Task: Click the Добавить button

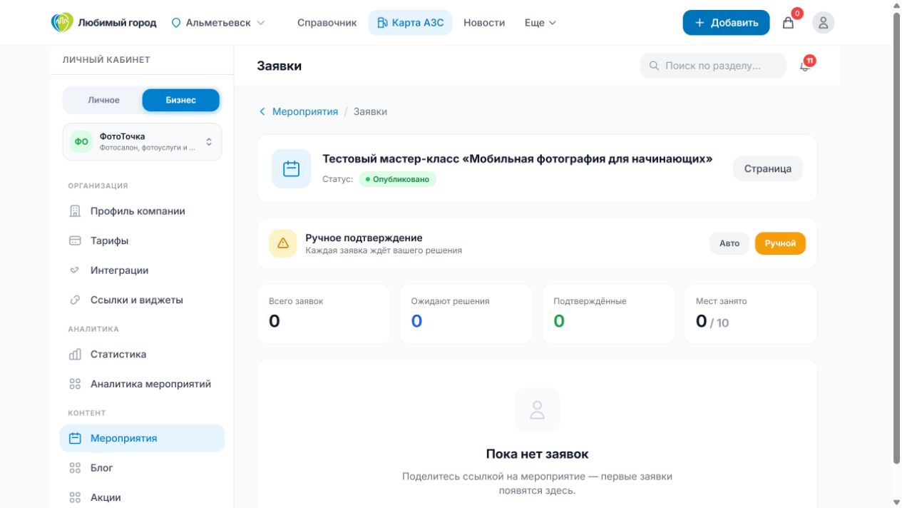Action: [x=726, y=23]
